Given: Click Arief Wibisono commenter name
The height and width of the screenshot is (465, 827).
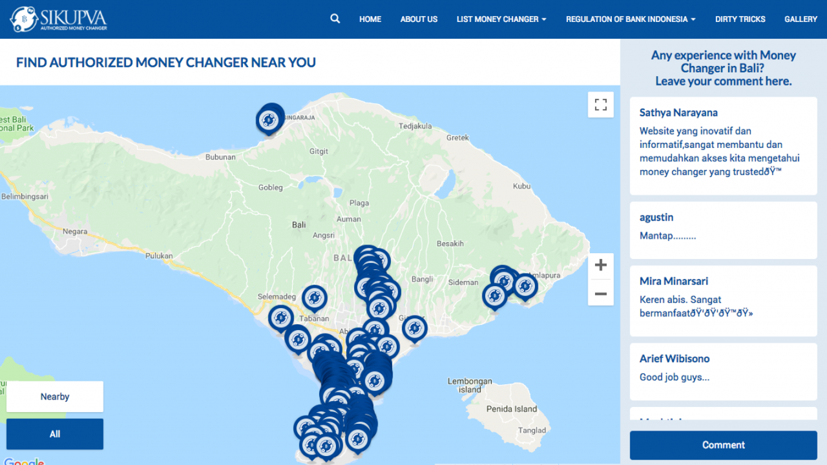Looking at the screenshot, I should pyautogui.click(x=675, y=358).
